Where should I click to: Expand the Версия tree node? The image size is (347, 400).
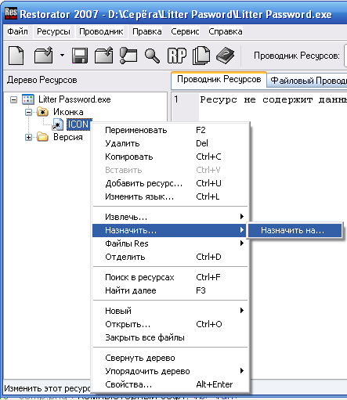click(x=28, y=137)
